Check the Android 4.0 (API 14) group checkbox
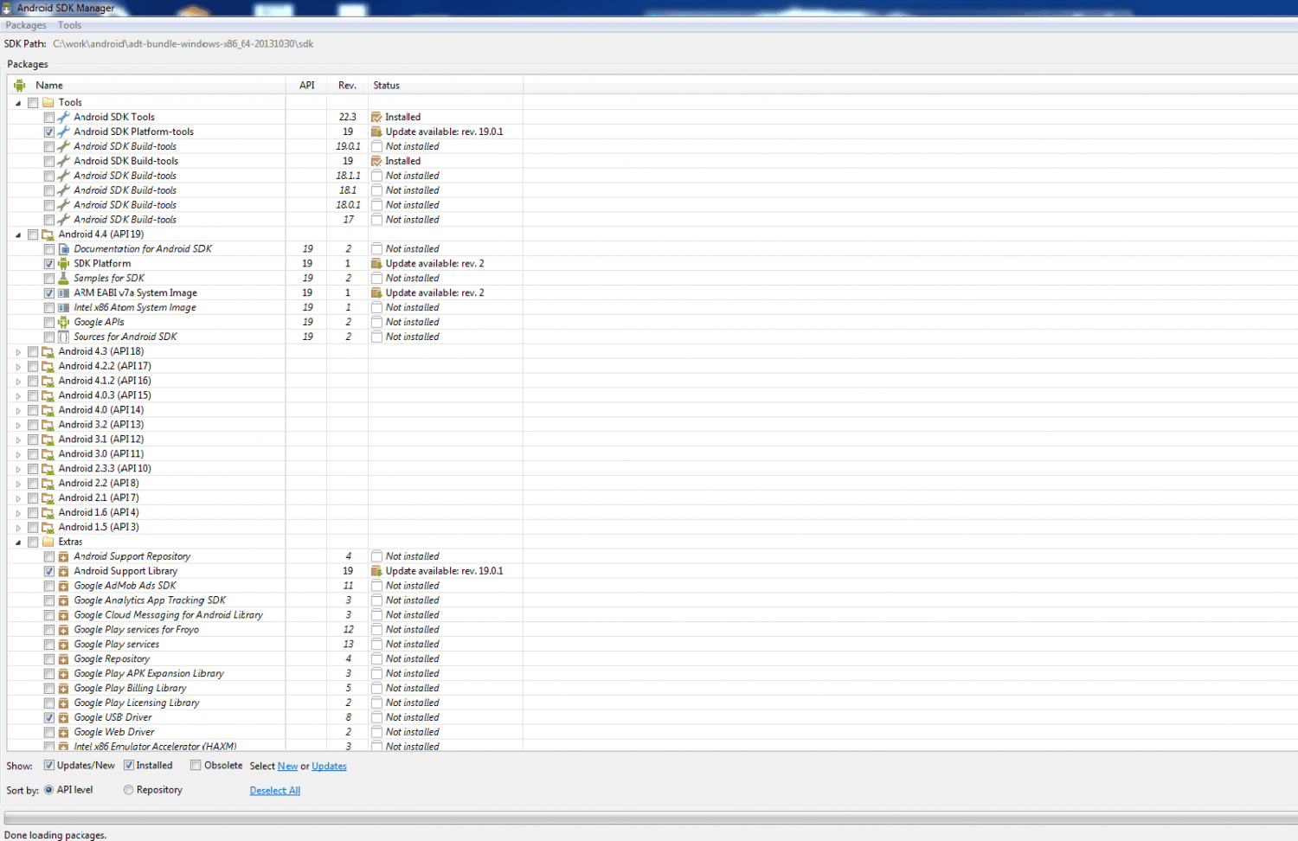1298x841 pixels. click(x=33, y=411)
